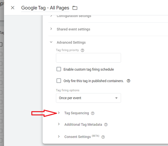Click the Shared event settings label
Image resolution: width=168 pixels, height=146 pixels.
[73, 29]
